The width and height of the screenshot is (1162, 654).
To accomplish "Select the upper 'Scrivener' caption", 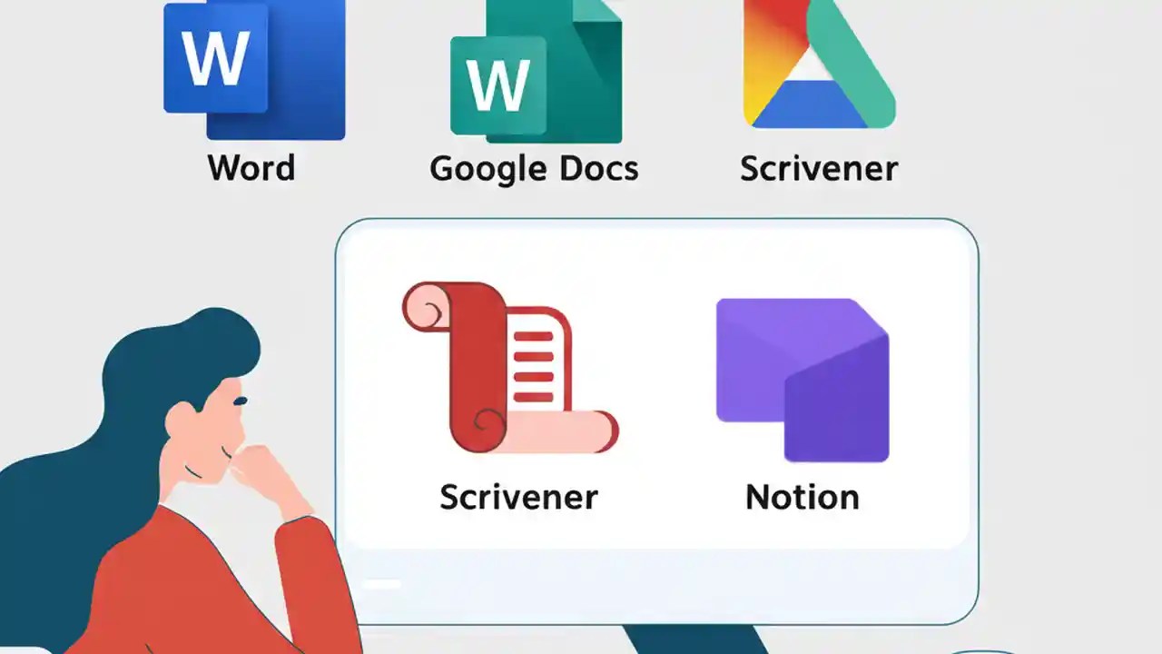I will click(817, 167).
